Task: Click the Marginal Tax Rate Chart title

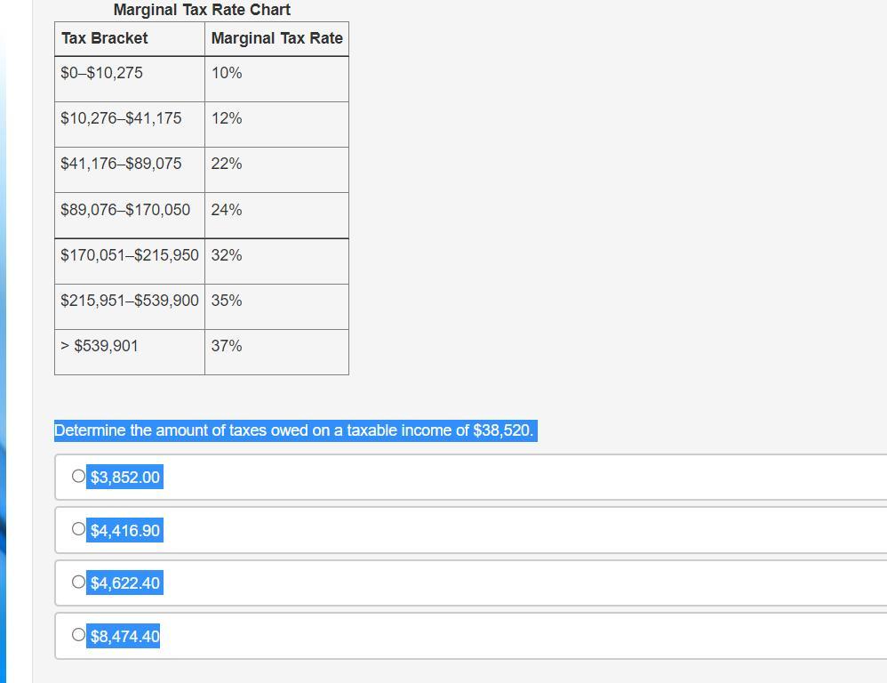Action: pos(202,10)
